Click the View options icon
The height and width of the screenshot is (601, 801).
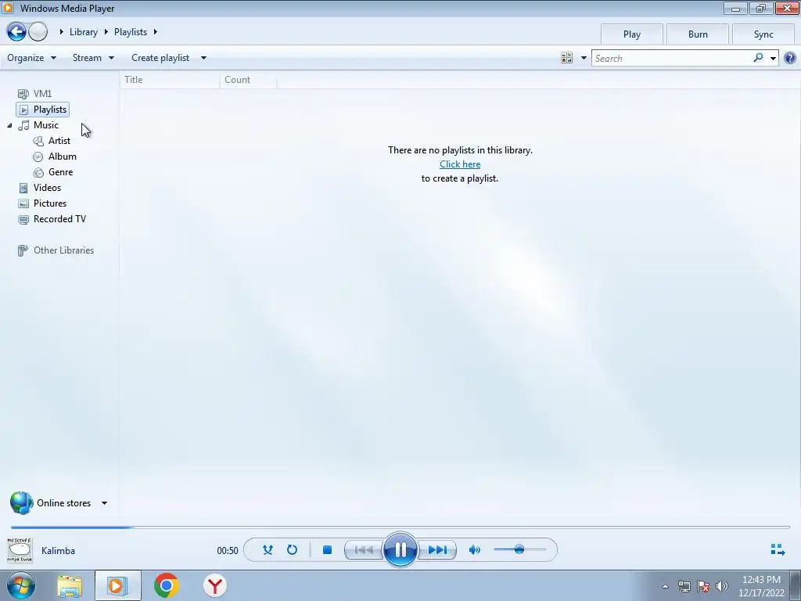(566, 58)
